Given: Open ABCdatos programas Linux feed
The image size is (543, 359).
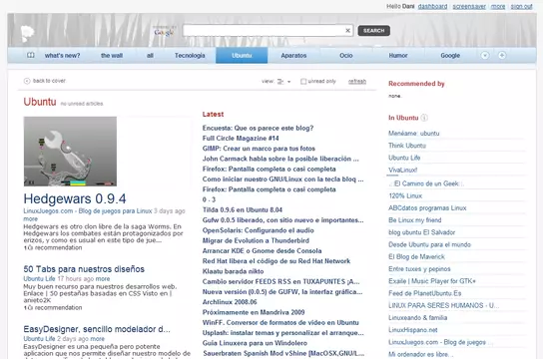Looking at the screenshot, I should (427, 207).
